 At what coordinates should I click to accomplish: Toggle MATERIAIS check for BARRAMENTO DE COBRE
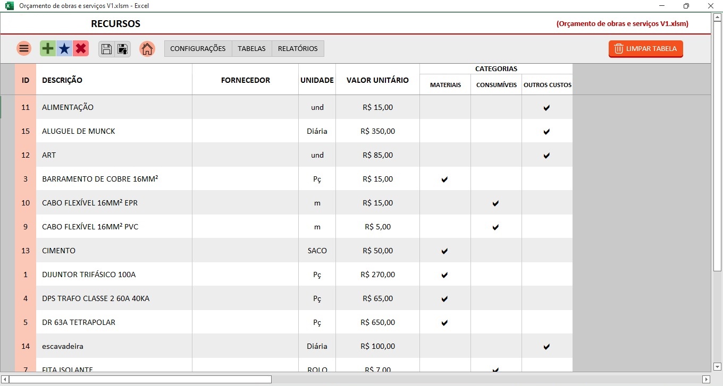pos(445,179)
